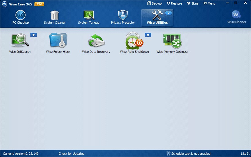Switch to System Cleaner tab
This screenshot has height=157, width=251.
55,17
